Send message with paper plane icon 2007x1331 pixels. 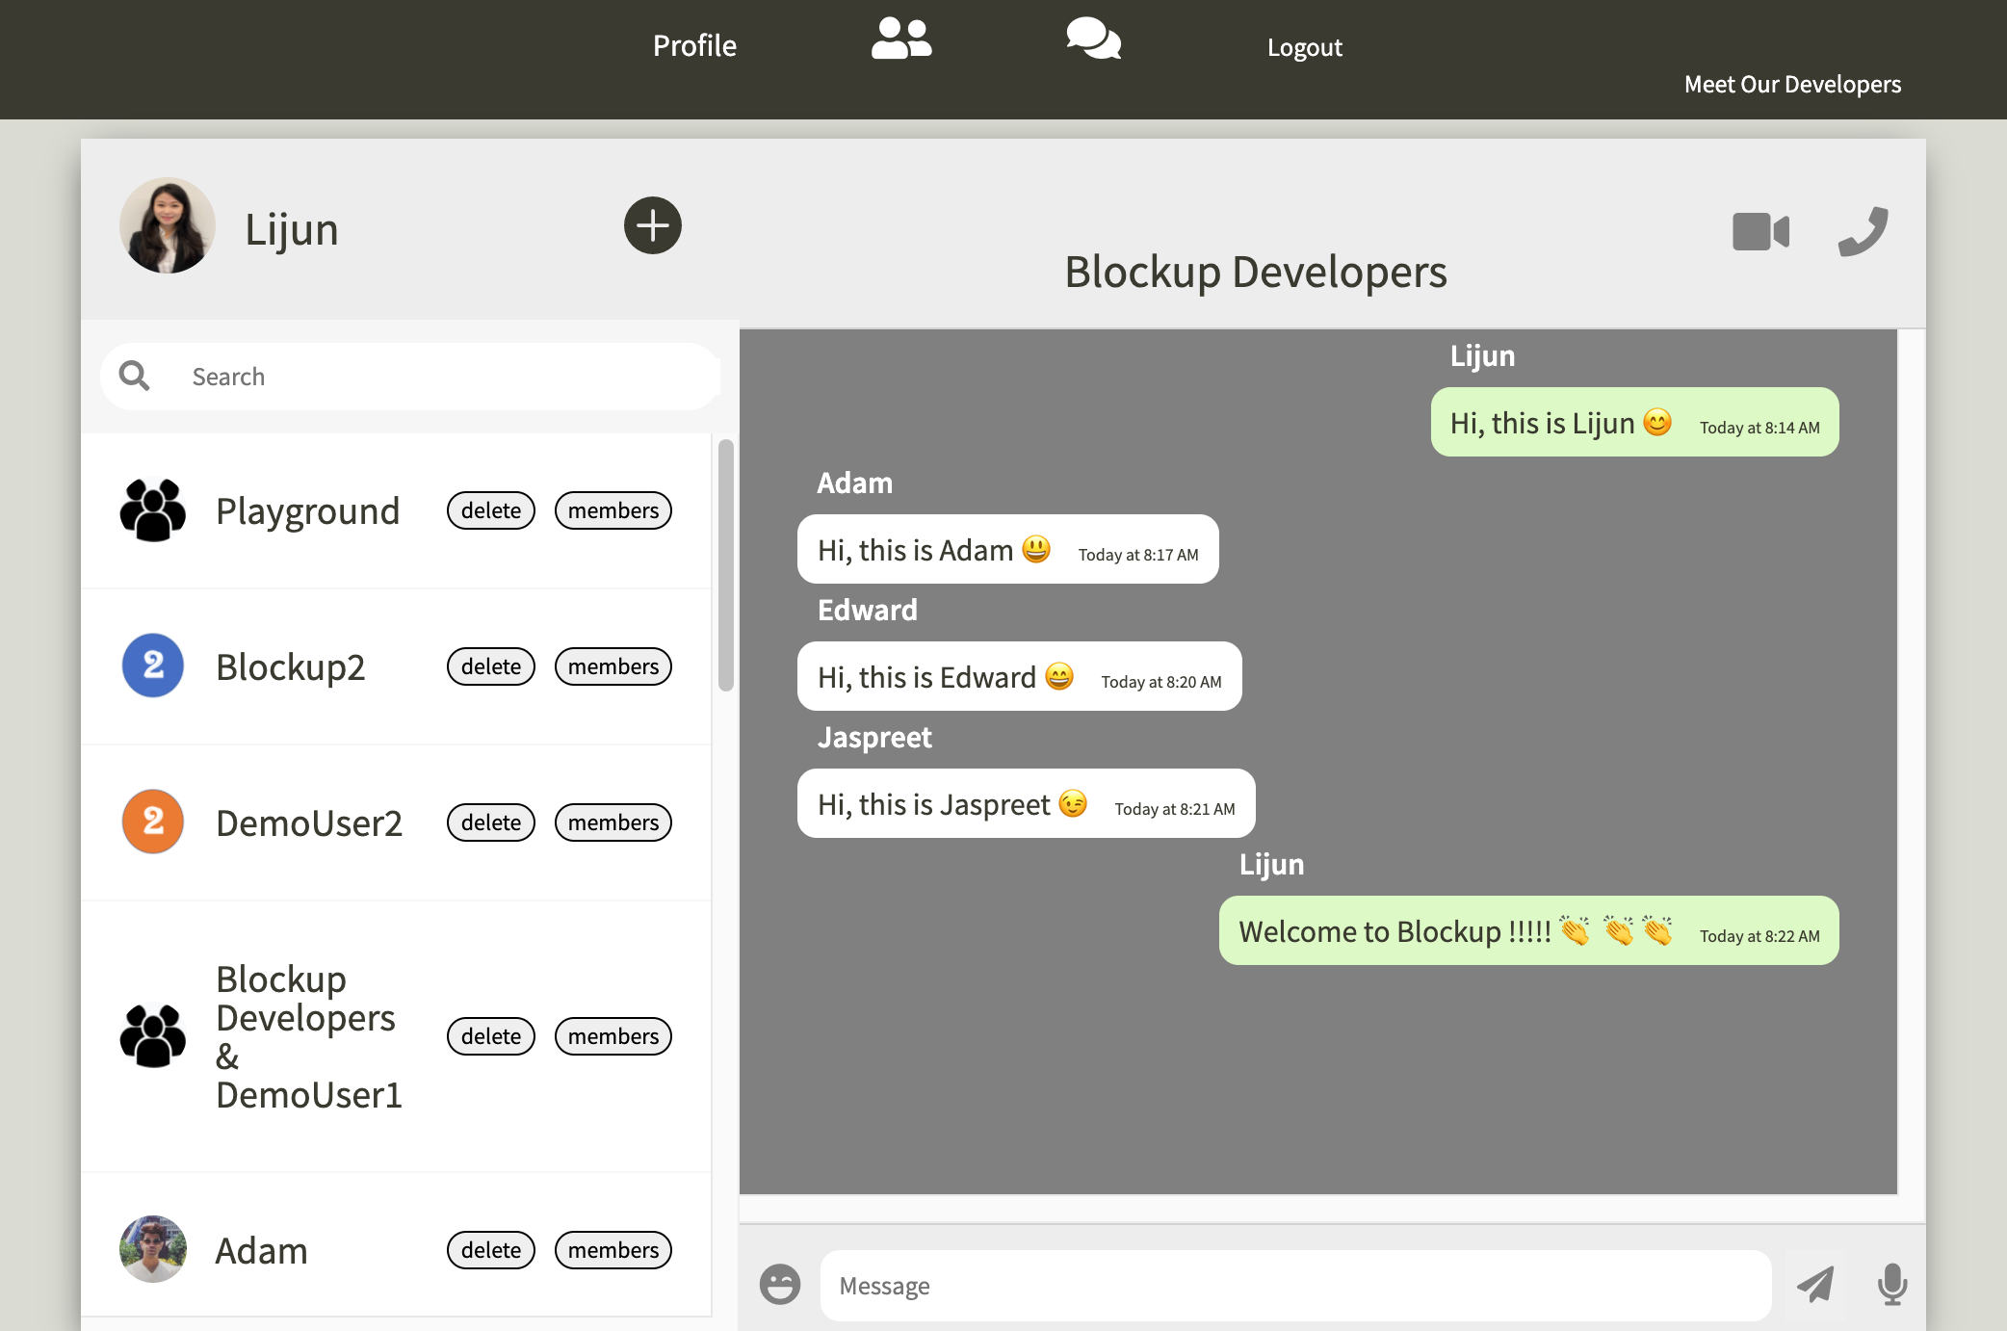click(1815, 1284)
